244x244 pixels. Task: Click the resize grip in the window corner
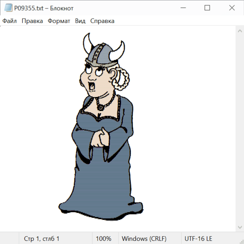coord(241,241)
